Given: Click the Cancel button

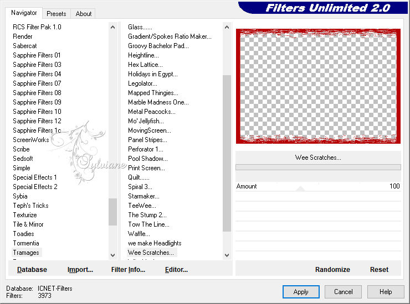Looking at the screenshot, I should [343, 292].
